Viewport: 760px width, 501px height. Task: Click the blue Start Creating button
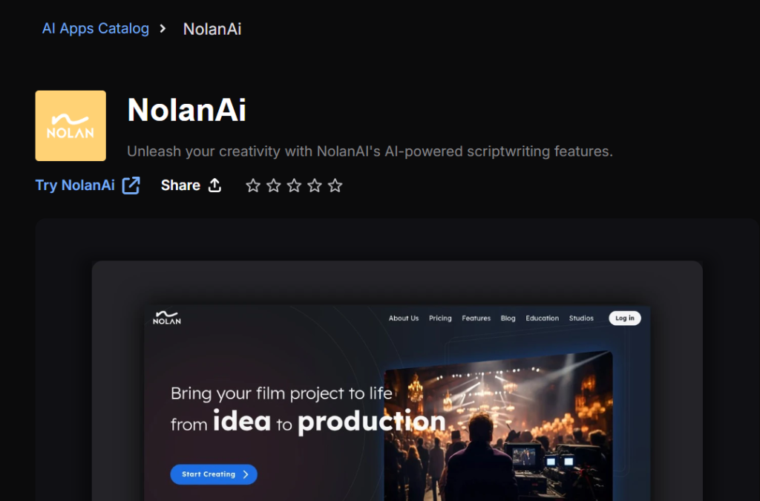point(214,474)
